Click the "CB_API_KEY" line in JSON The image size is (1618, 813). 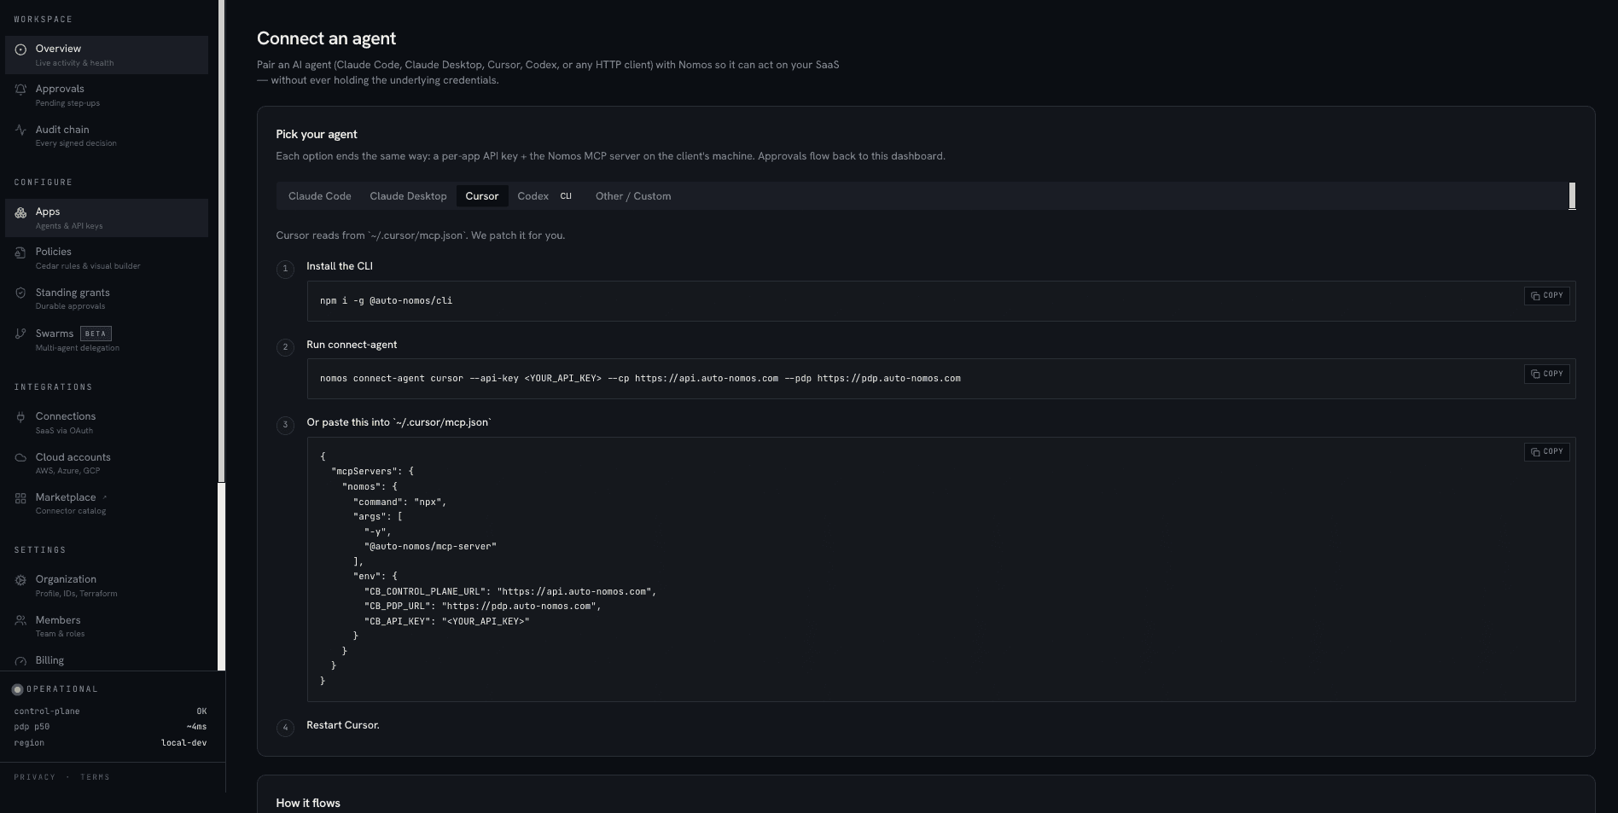point(446,621)
